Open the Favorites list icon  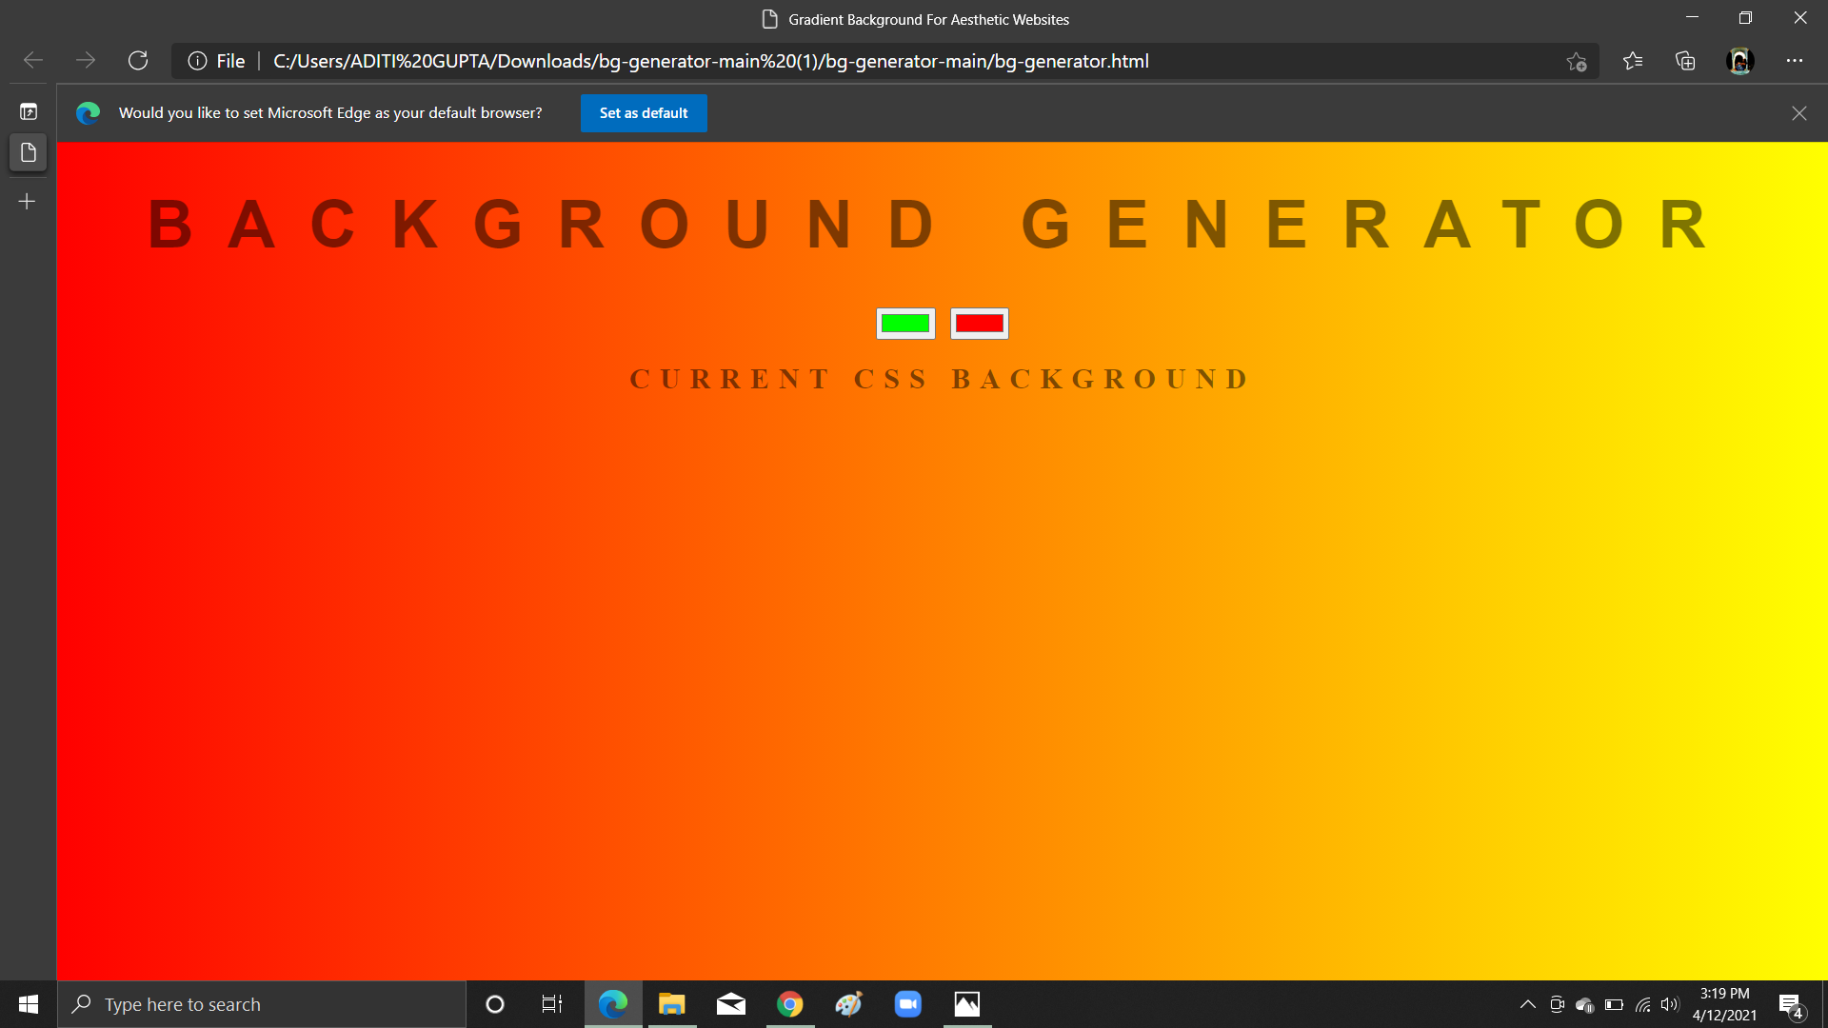click(x=1633, y=60)
